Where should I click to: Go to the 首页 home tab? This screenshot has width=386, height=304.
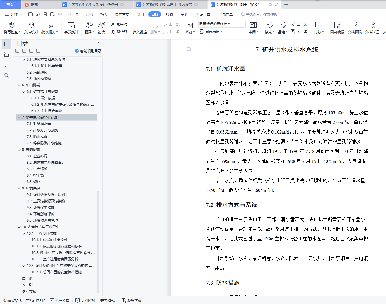point(10,5)
